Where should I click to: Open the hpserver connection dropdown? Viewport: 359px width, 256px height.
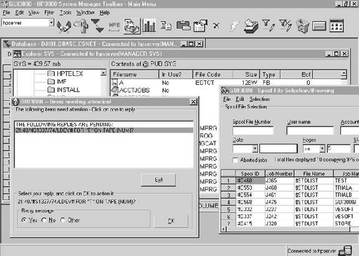pyautogui.click(x=51, y=22)
